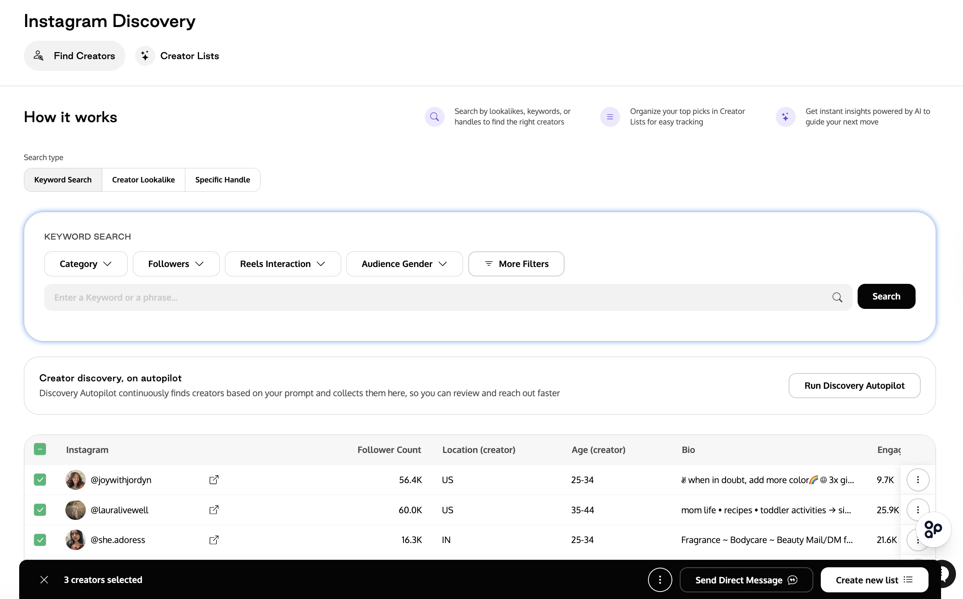
Task: Click the 9.7K engagement cell
Action: coord(885,480)
